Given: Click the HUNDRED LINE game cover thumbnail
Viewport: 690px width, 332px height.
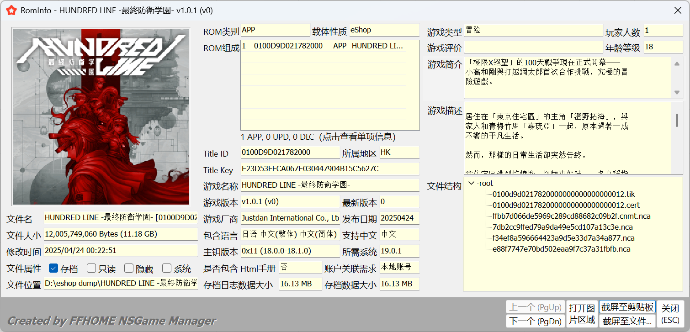Looking at the screenshot, I should coord(101,116).
